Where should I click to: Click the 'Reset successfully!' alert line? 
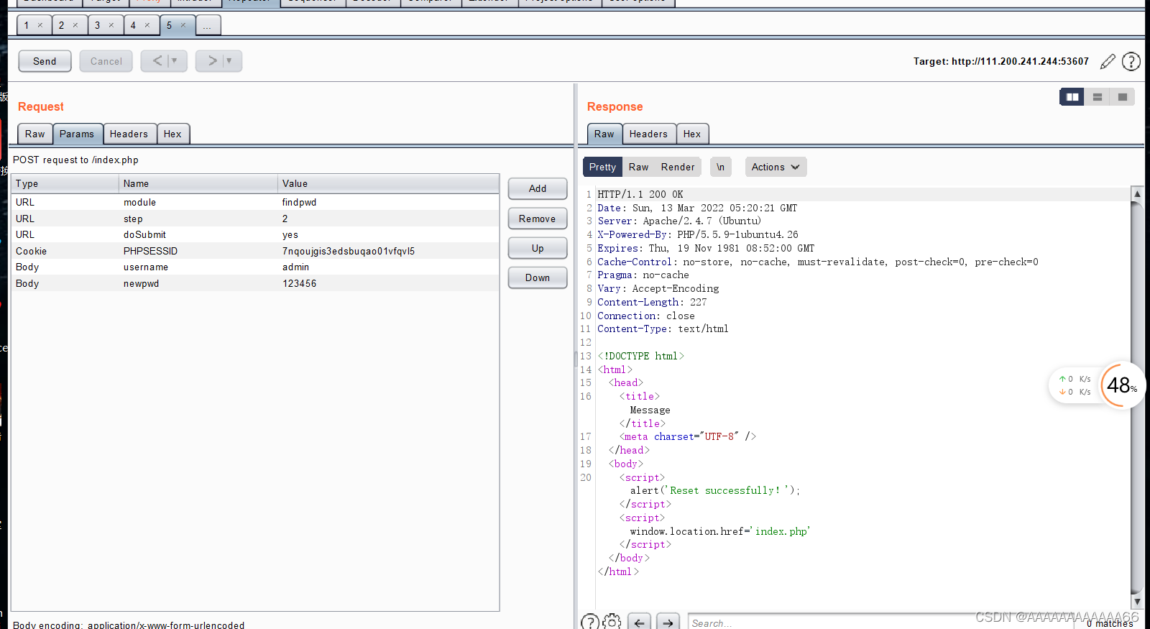click(x=714, y=490)
